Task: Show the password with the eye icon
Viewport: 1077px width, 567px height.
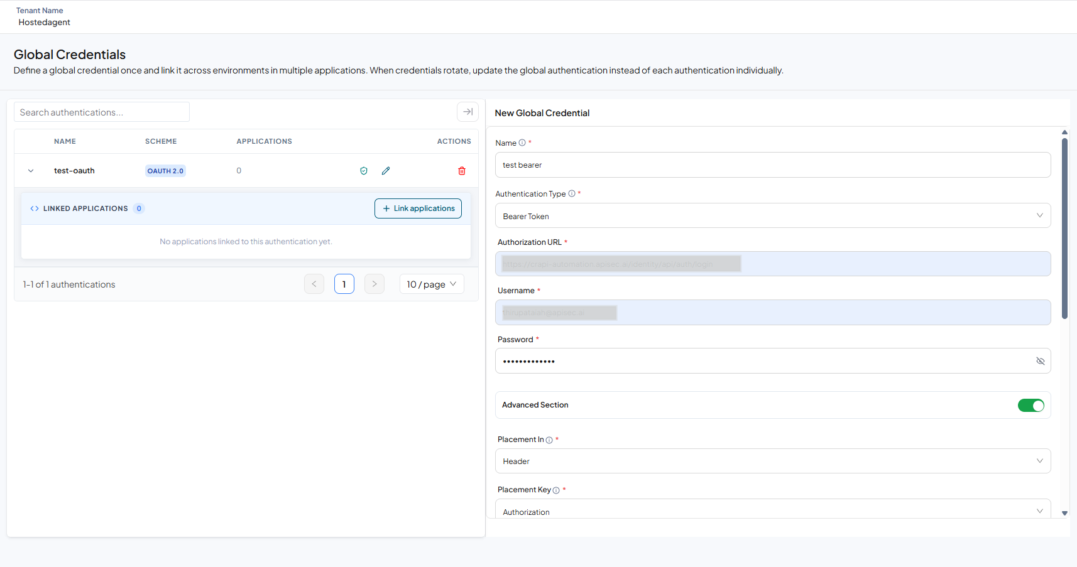Action: 1040,361
